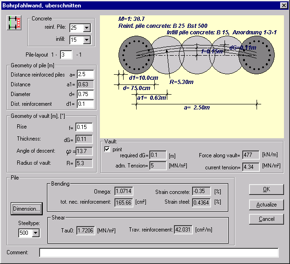
Task: Focus the Pile-layout number field
Action: (x=66, y=55)
